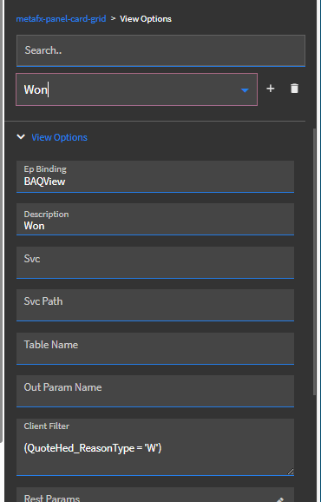Viewport: 321px width, 502px height.
Task: Click the Svc Path input field
Action: click(155, 305)
